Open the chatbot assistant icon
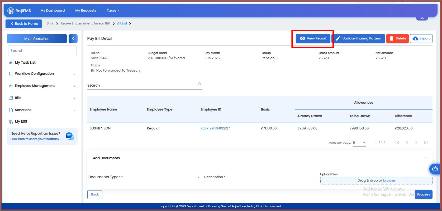442x211 pixels. 435,169
